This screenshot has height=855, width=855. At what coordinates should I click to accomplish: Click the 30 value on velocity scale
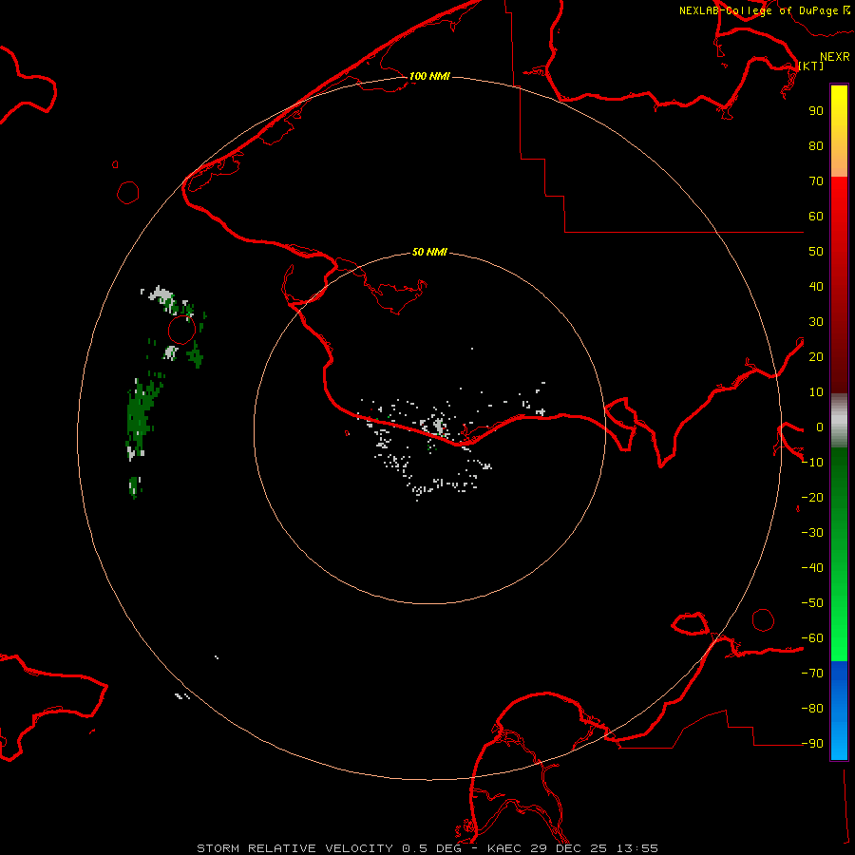816,322
